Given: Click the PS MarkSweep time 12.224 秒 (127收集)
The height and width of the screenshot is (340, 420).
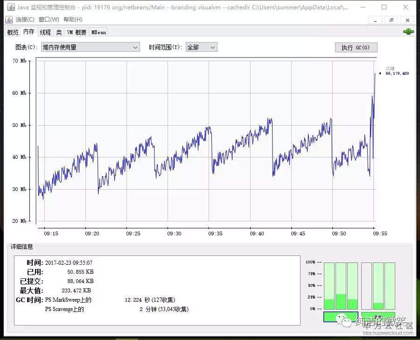Looking at the screenshot, I should [150, 300].
